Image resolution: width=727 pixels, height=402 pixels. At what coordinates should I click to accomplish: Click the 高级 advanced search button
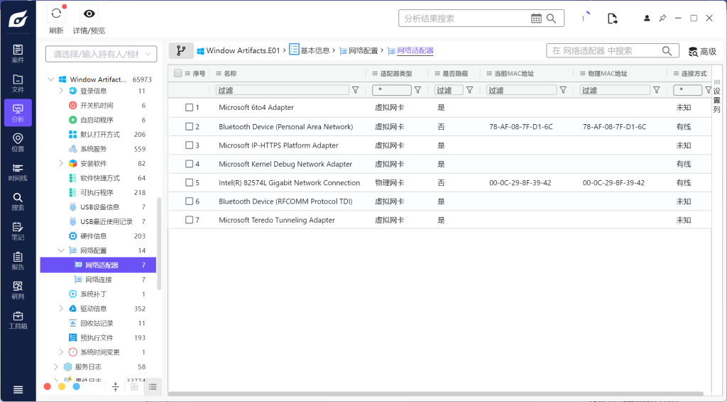click(702, 51)
